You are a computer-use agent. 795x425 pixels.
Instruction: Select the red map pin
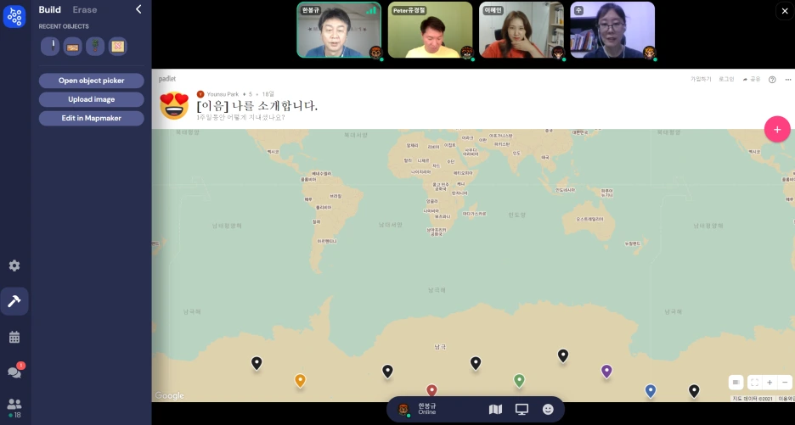point(431,390)
